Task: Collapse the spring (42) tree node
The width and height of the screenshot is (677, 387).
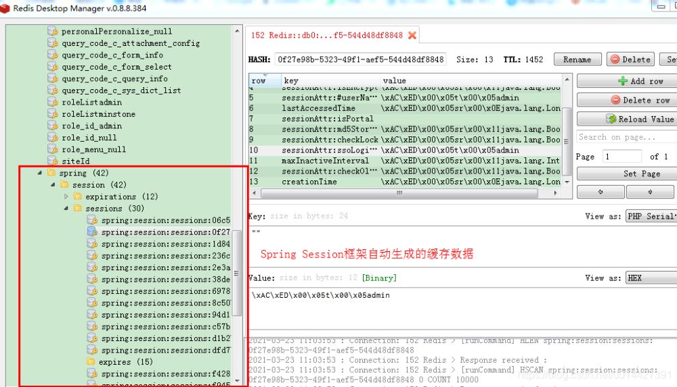Action: coord(39,173)
